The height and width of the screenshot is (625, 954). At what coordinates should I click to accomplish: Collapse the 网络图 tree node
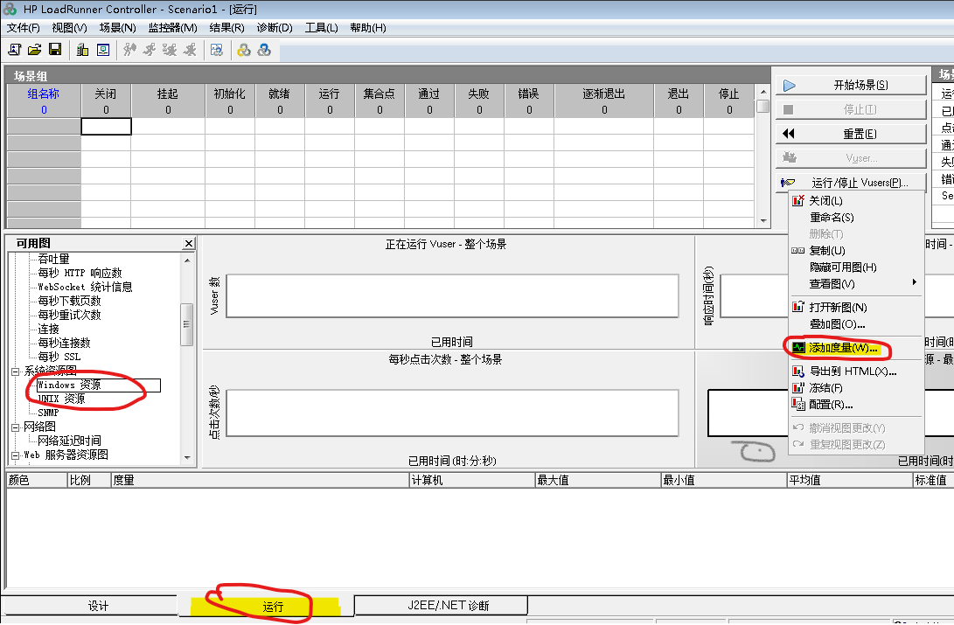[15, 427]
